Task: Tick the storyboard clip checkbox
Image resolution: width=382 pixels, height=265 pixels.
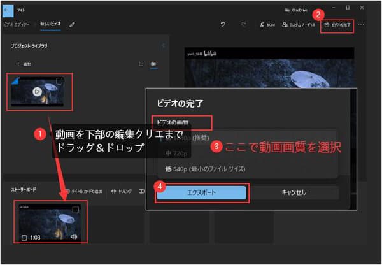Action: pos(76,210)
